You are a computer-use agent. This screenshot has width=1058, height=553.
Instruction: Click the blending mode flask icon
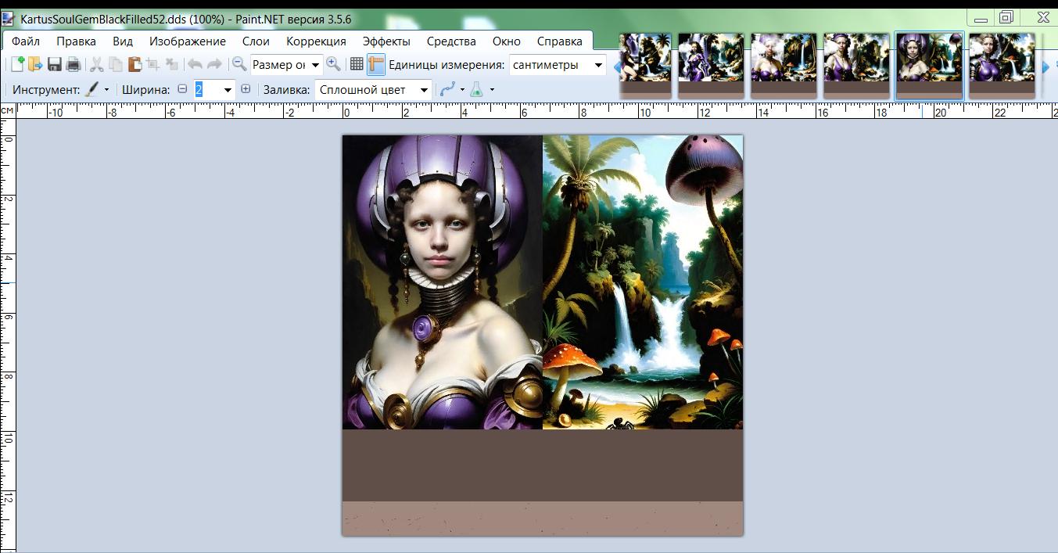(476, 89)
